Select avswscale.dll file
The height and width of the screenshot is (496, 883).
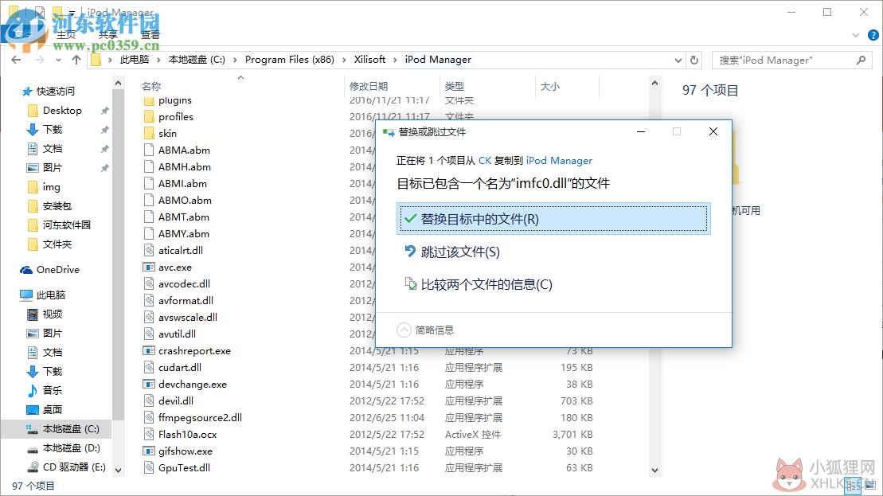click(x=188, y=317)
